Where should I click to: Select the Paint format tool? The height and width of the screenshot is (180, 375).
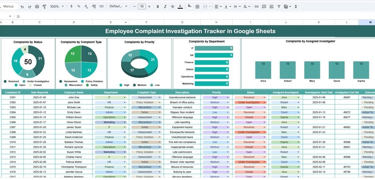pyautogui.click(x=44, y=6)
